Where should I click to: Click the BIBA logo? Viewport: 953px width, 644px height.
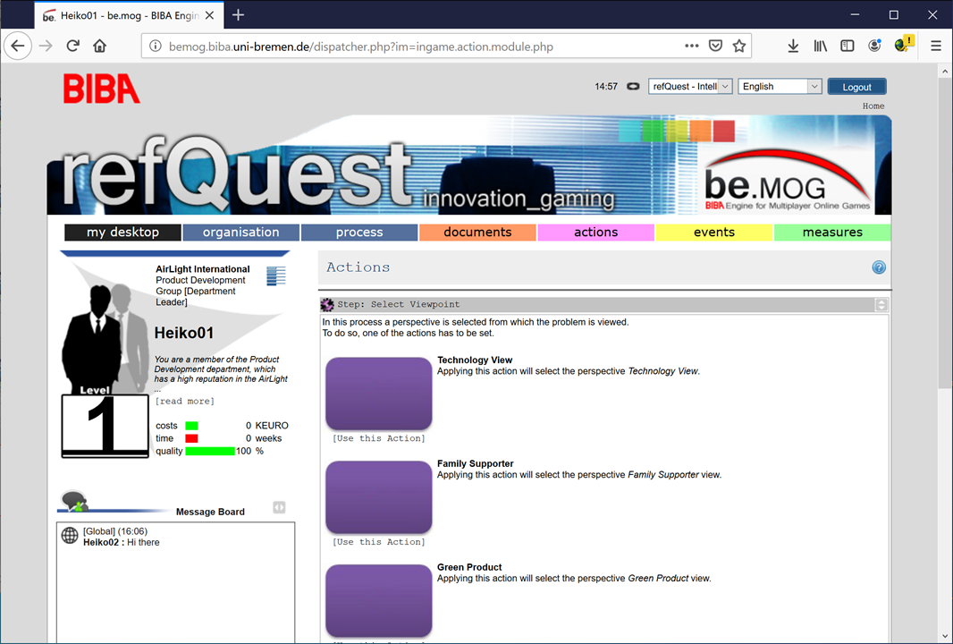pyautogui.click(x=102, y=89)
